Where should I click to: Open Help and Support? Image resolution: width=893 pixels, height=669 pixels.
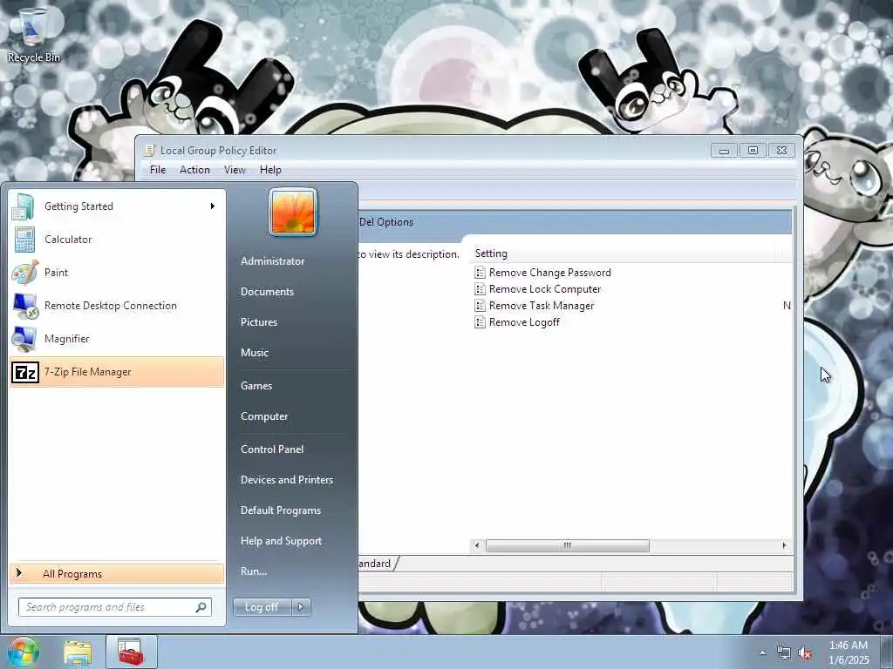click(x=282, y=541)
